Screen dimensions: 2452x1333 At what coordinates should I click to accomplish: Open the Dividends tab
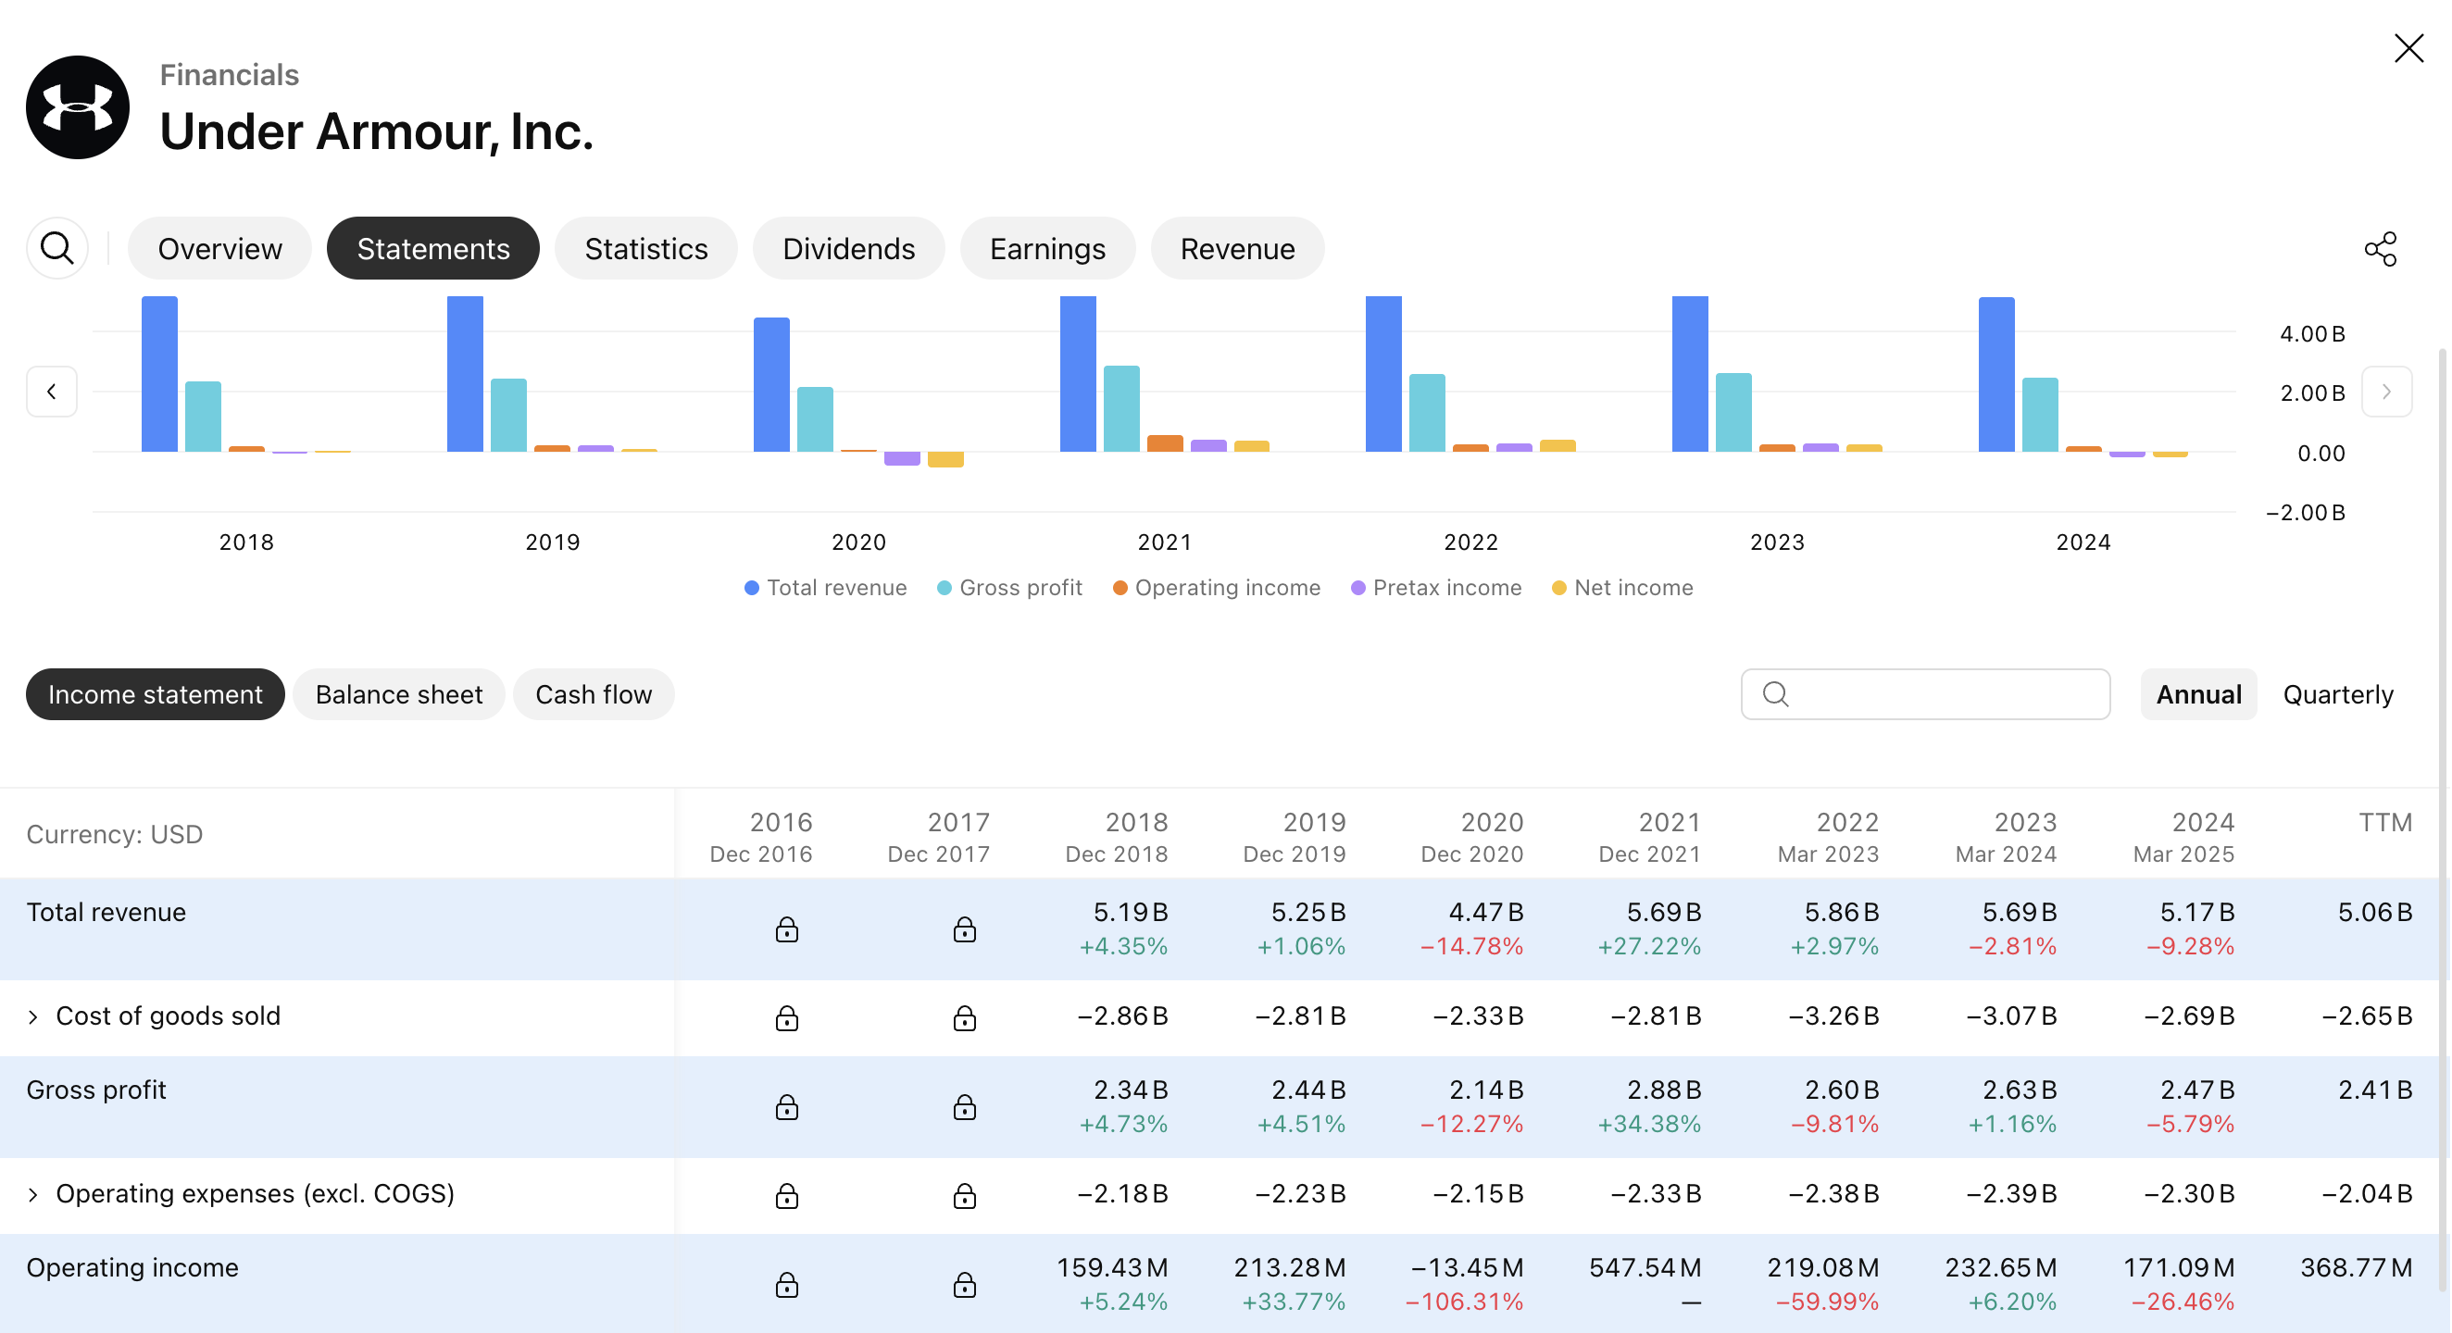click(x=849, y=248)
